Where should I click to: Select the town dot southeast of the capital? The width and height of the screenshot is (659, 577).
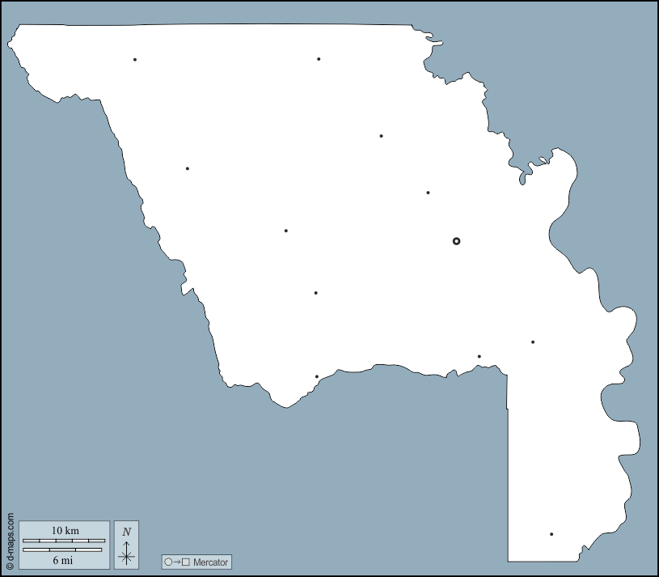pos(533,342)
